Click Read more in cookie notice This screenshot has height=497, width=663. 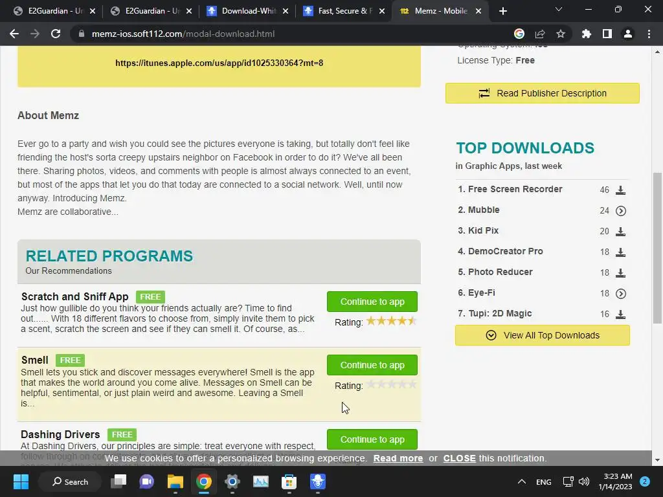[398, 458]
